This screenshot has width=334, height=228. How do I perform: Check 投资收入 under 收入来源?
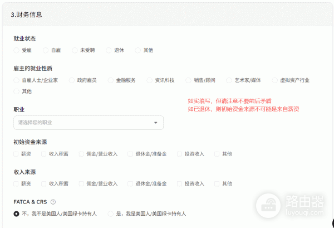coord(180,183)
